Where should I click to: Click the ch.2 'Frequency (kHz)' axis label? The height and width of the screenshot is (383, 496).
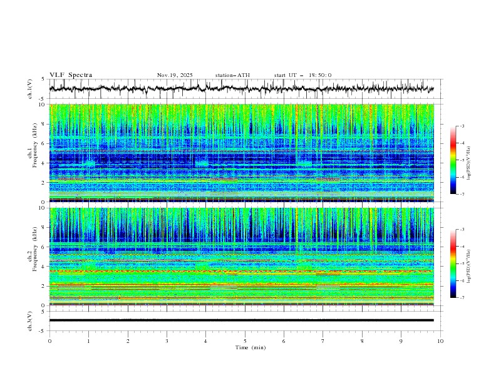pyautogui.click(x=34, y=249)
